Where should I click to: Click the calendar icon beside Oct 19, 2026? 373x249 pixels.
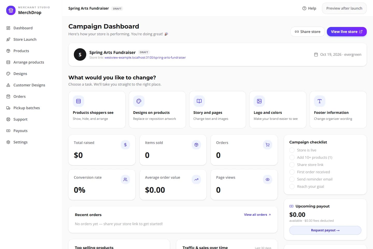(316, 54)
